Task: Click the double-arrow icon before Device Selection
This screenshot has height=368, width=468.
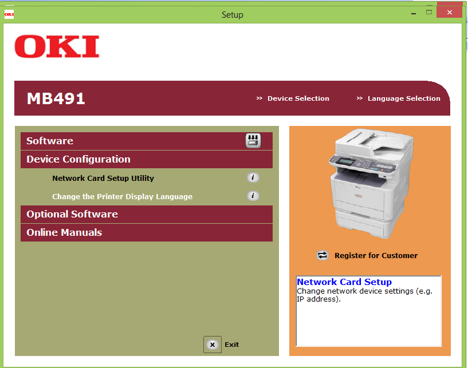Action: pos(259,98)
